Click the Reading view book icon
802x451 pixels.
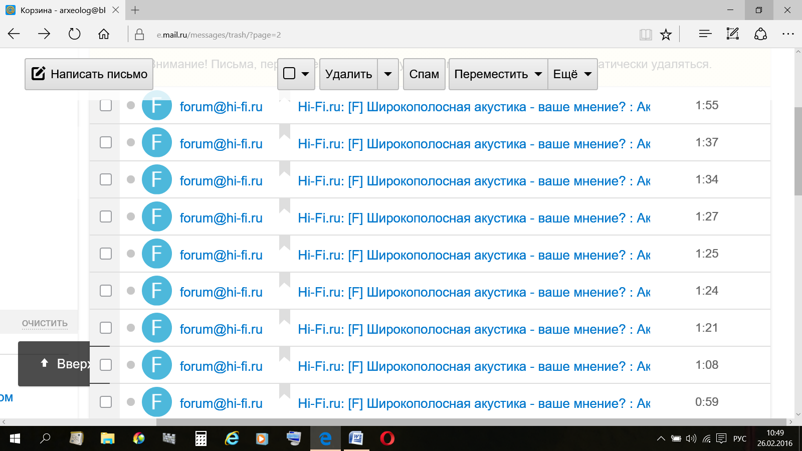click(x=646, y=35)
